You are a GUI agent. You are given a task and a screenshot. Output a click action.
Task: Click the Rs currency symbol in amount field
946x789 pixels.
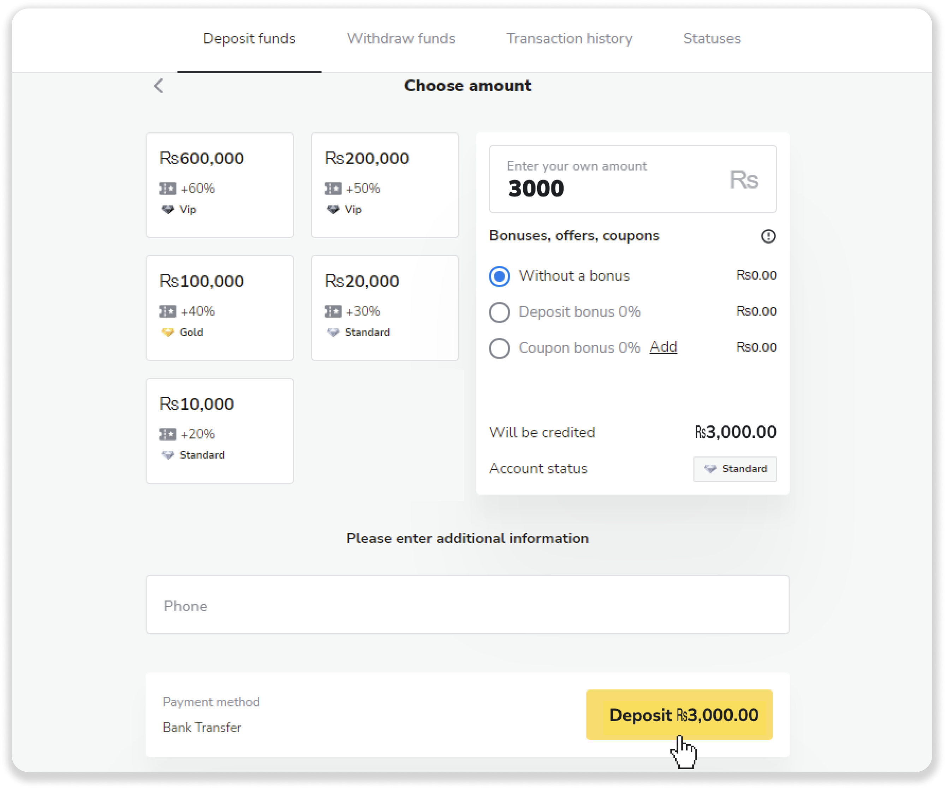point(744,180)
